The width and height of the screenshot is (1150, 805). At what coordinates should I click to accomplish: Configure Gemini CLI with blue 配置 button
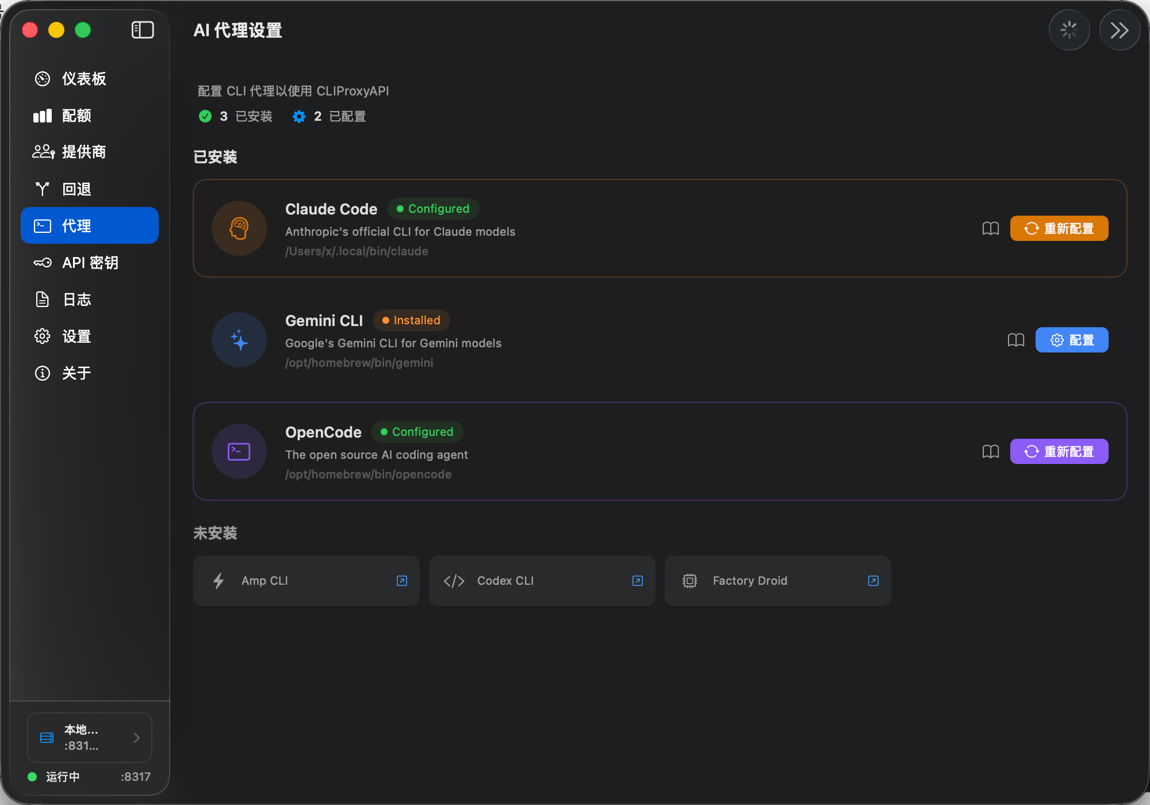(x=1071, y=340)
